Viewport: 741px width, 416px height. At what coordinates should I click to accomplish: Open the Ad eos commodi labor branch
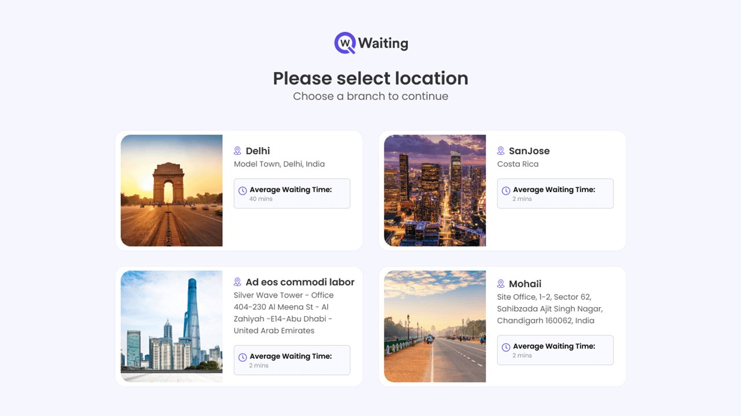pos(239,326)
